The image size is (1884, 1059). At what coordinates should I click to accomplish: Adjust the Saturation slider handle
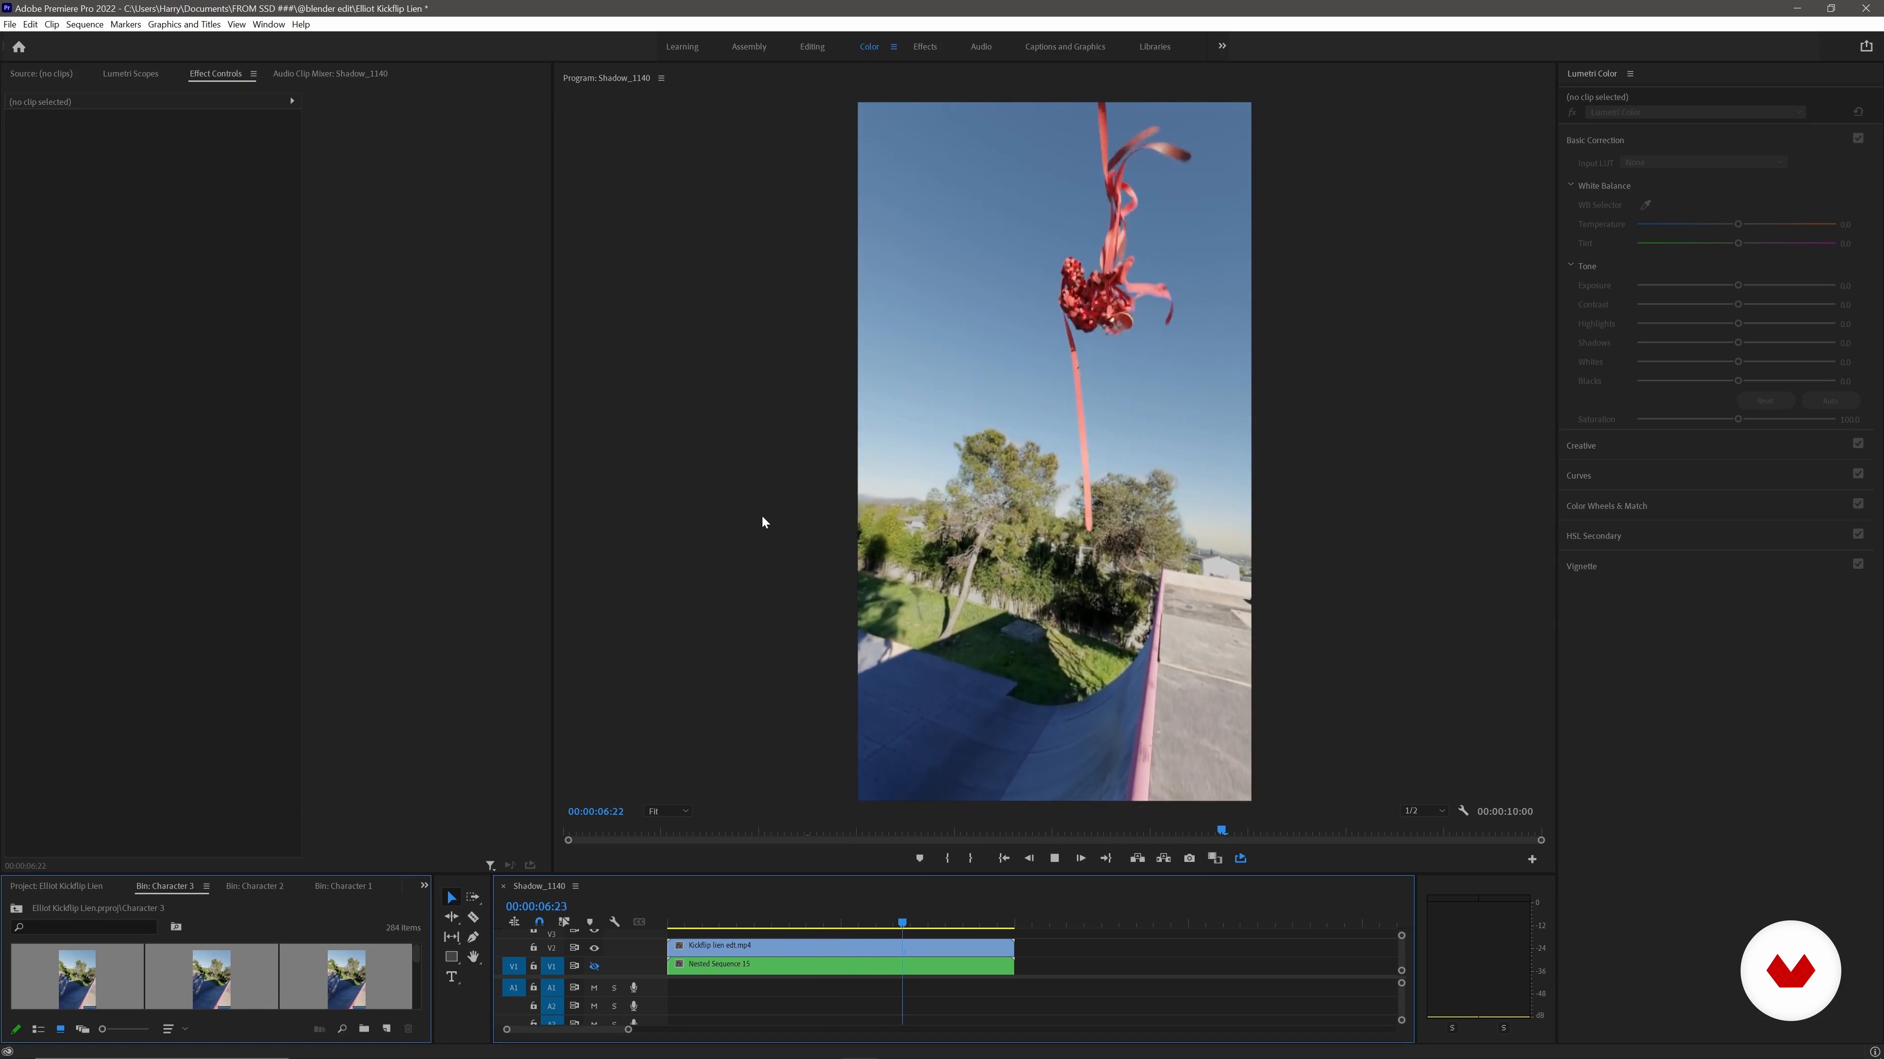(x=1738, y=420)
